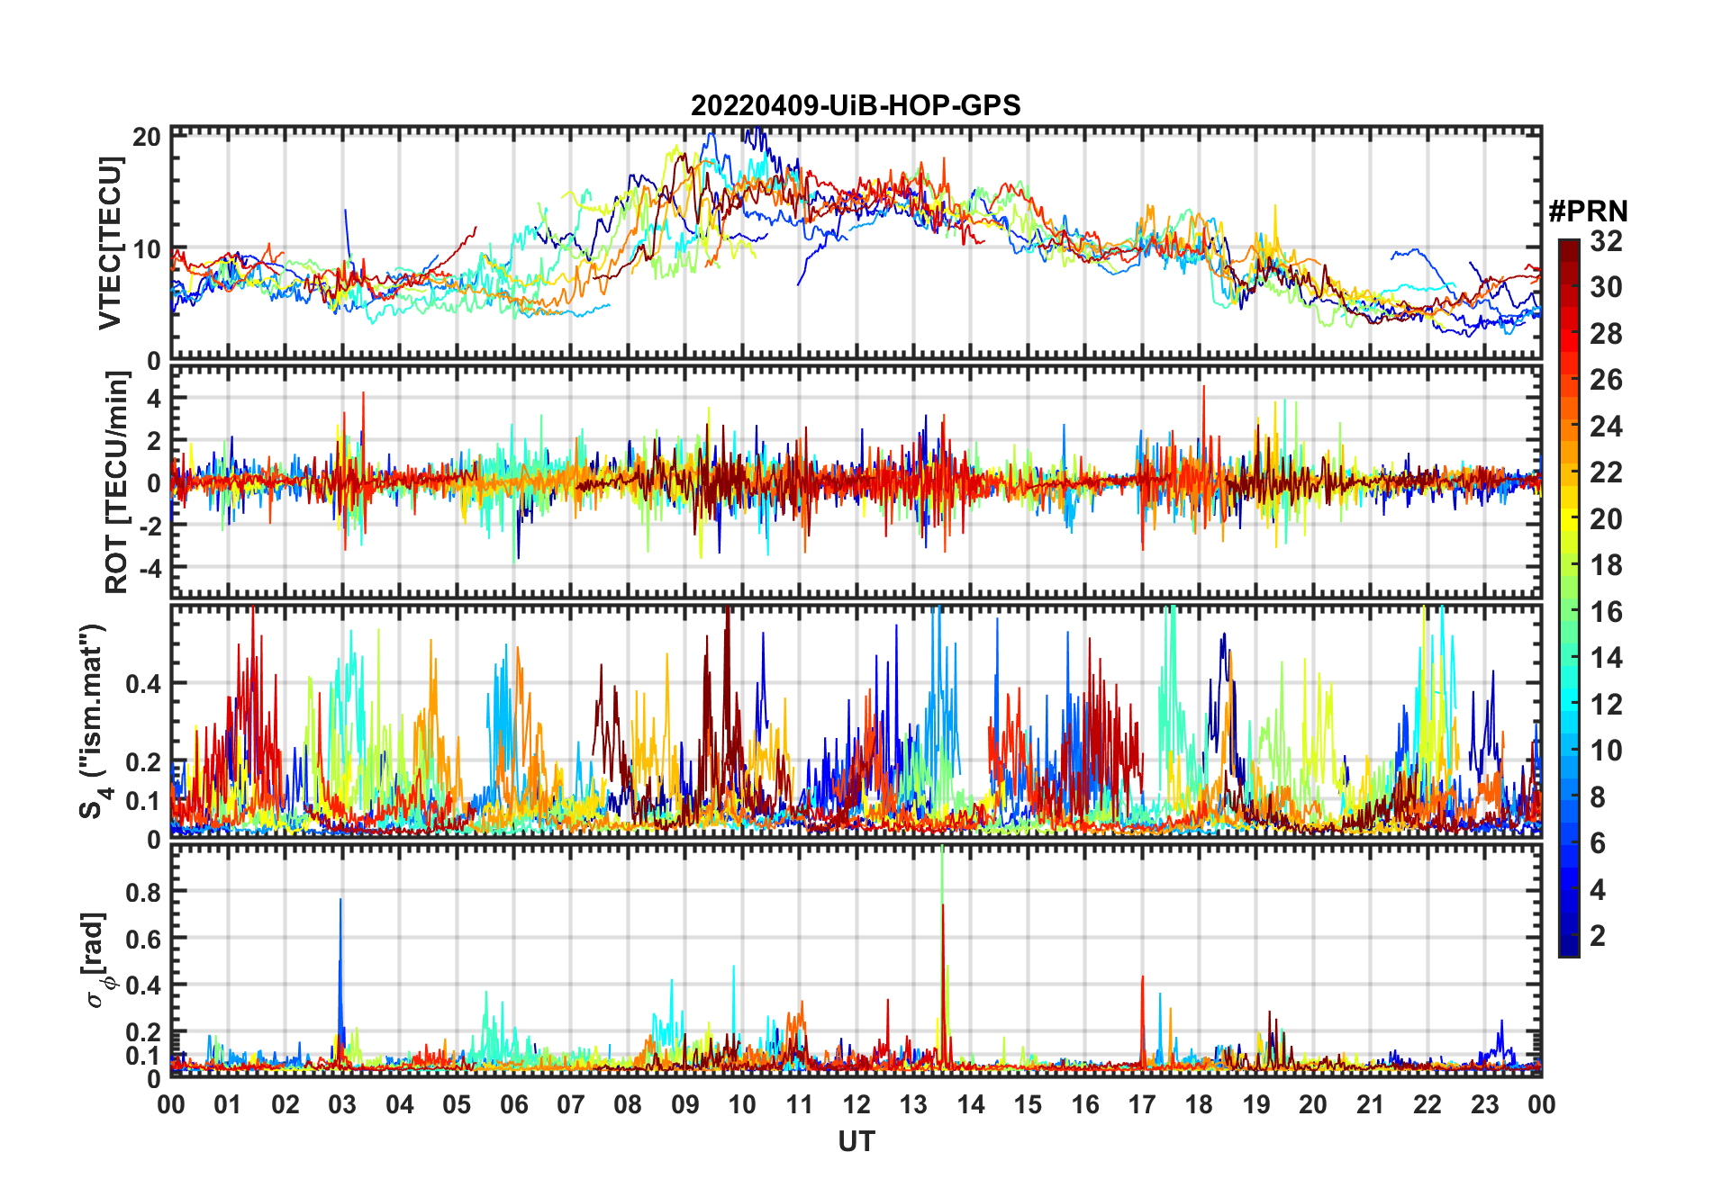The width and height of the screenshot is (1713, 1197).
Task: Select the x-axis tick label 23
Action: point(1484,1104)
